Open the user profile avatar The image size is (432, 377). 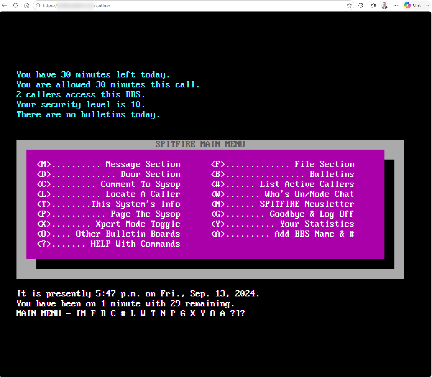tap(384, 5)
